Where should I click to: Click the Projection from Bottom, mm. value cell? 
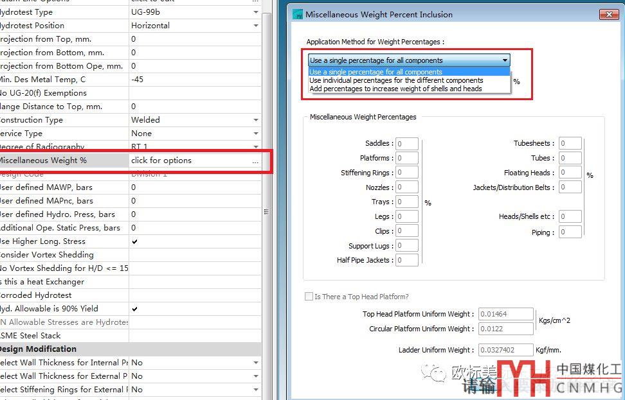click(195, 53)
